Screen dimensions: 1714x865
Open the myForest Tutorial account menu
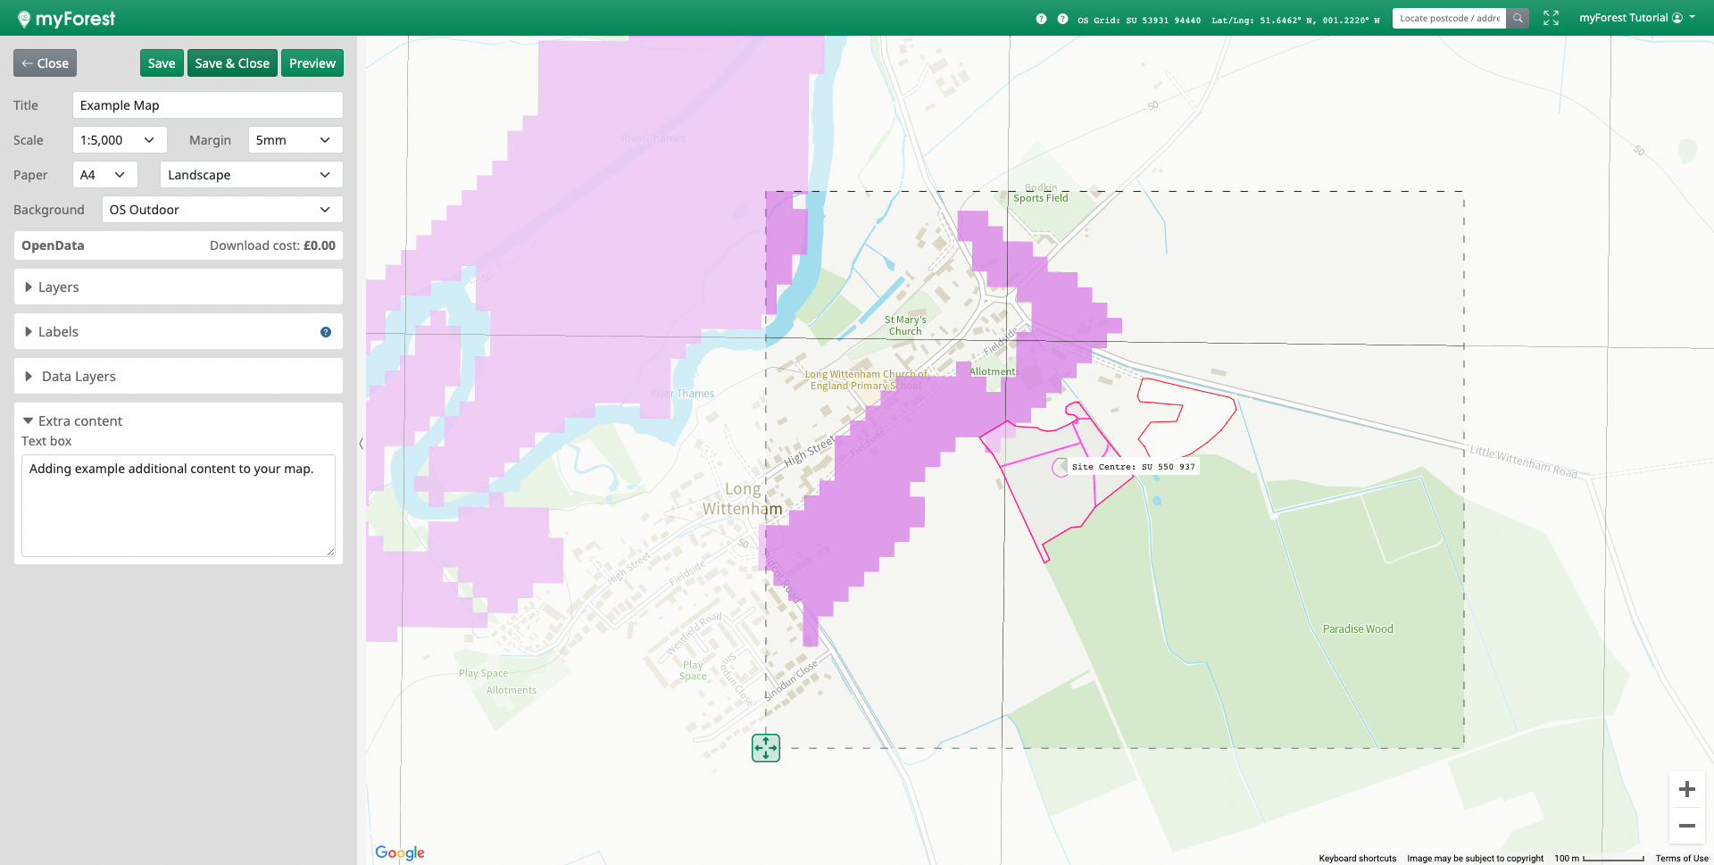point(1636,18)
